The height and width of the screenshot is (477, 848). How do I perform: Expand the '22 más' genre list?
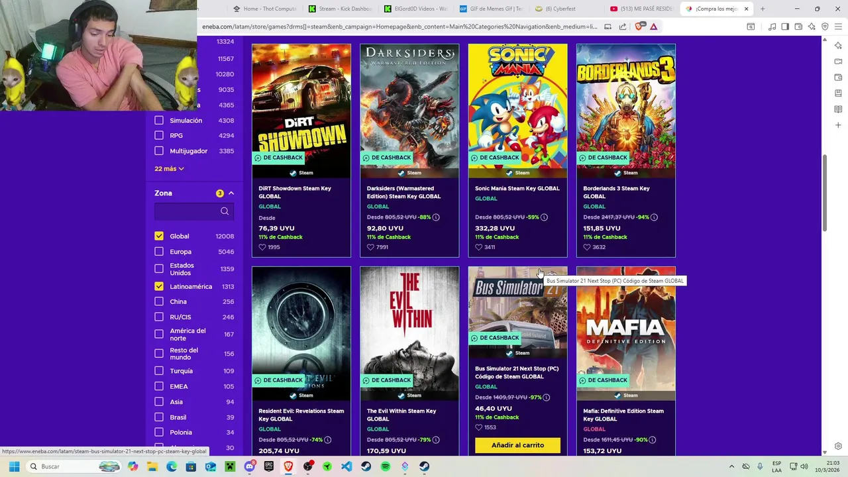click(x=169, y=169)
